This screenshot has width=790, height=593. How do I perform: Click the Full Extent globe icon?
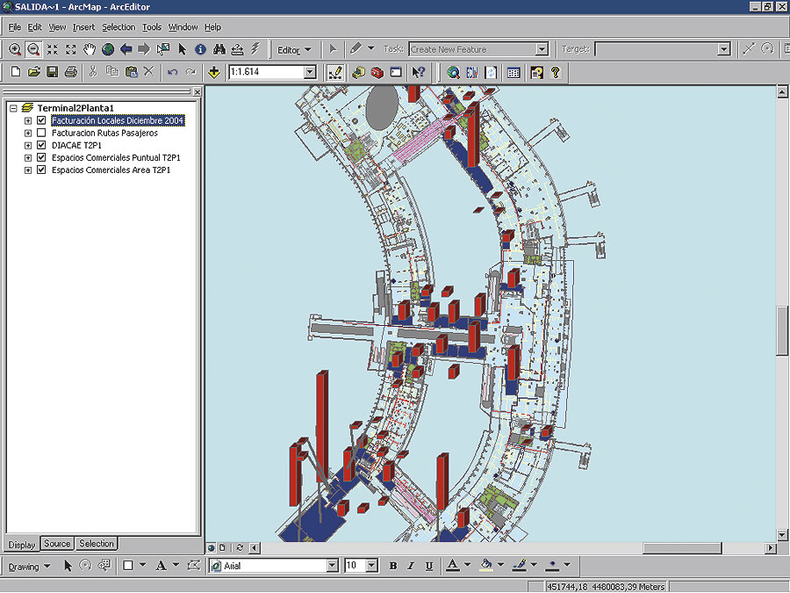coord(108,50)
